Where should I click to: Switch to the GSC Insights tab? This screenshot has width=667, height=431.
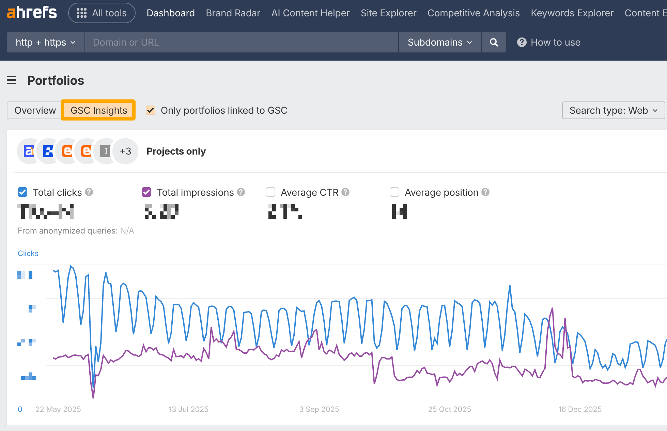click(98, 110)
